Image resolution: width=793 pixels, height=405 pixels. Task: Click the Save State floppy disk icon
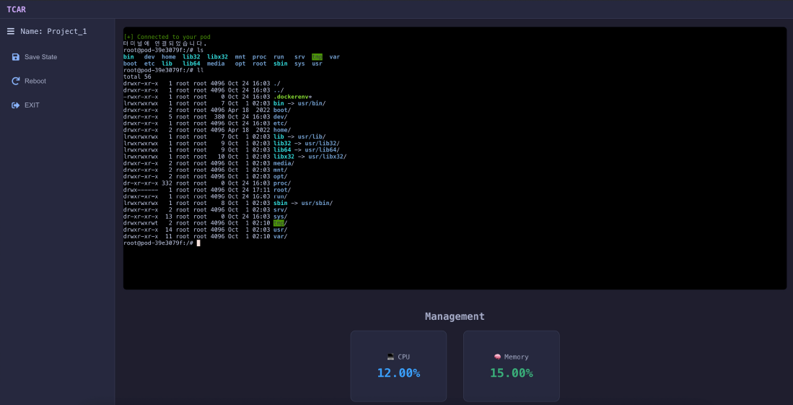(16, 57)
